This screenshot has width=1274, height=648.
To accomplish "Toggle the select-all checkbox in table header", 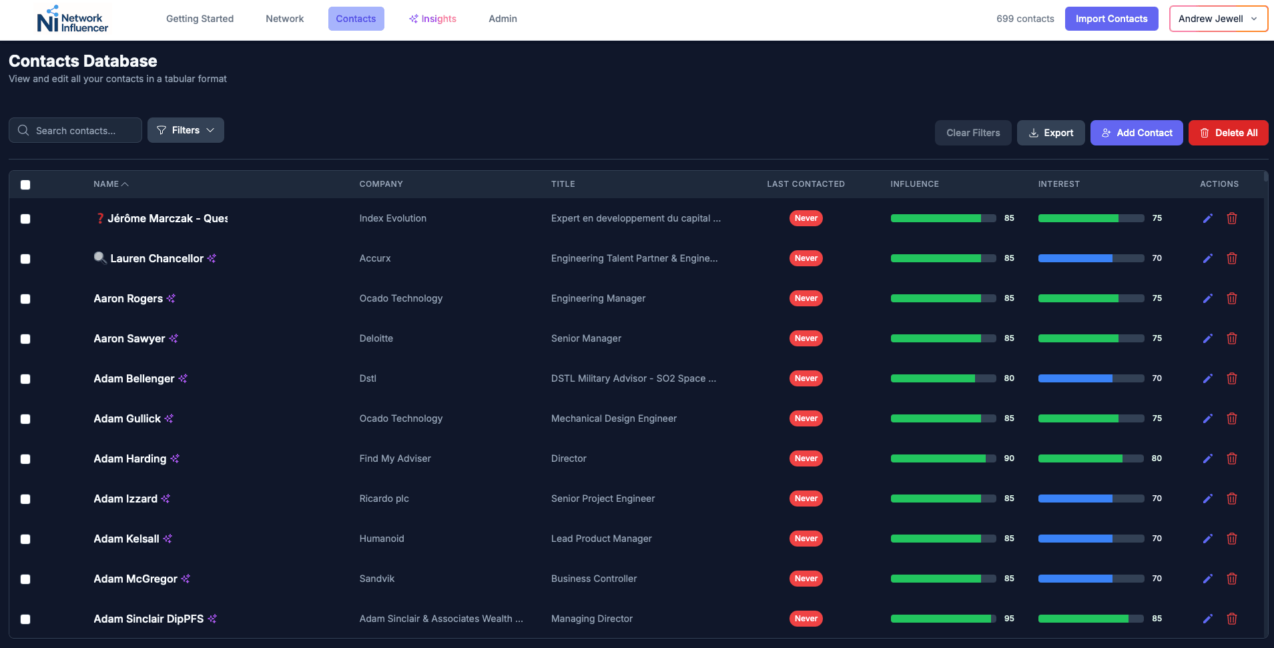I will pos(25,185).
